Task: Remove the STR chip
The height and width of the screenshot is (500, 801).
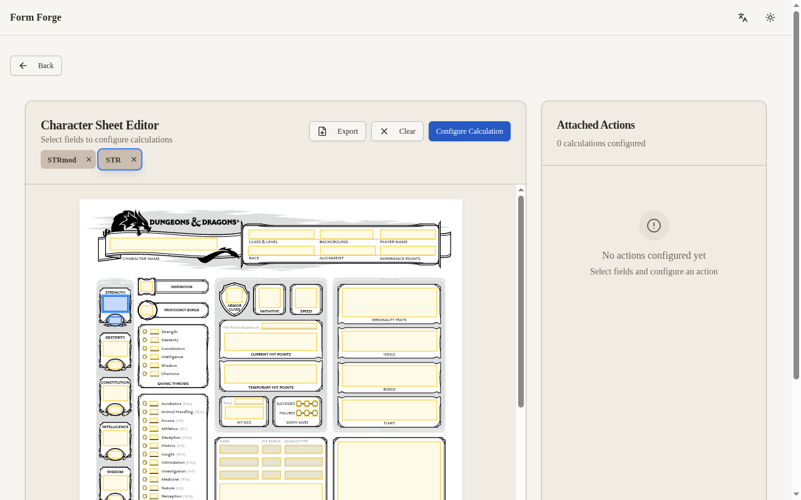Action: coord(134,159)
